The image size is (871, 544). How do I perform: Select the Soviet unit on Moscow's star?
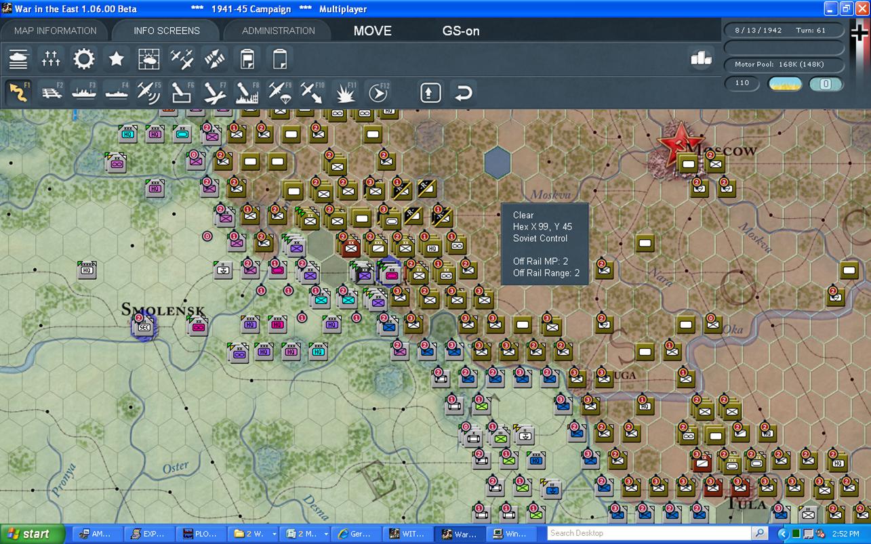pyautogui.click(x=689, y=163)
